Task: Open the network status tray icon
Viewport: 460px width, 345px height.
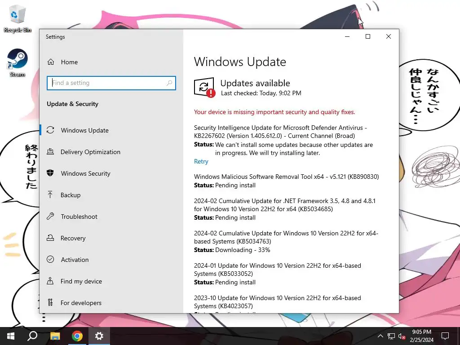Action: [x=391, y=336]
